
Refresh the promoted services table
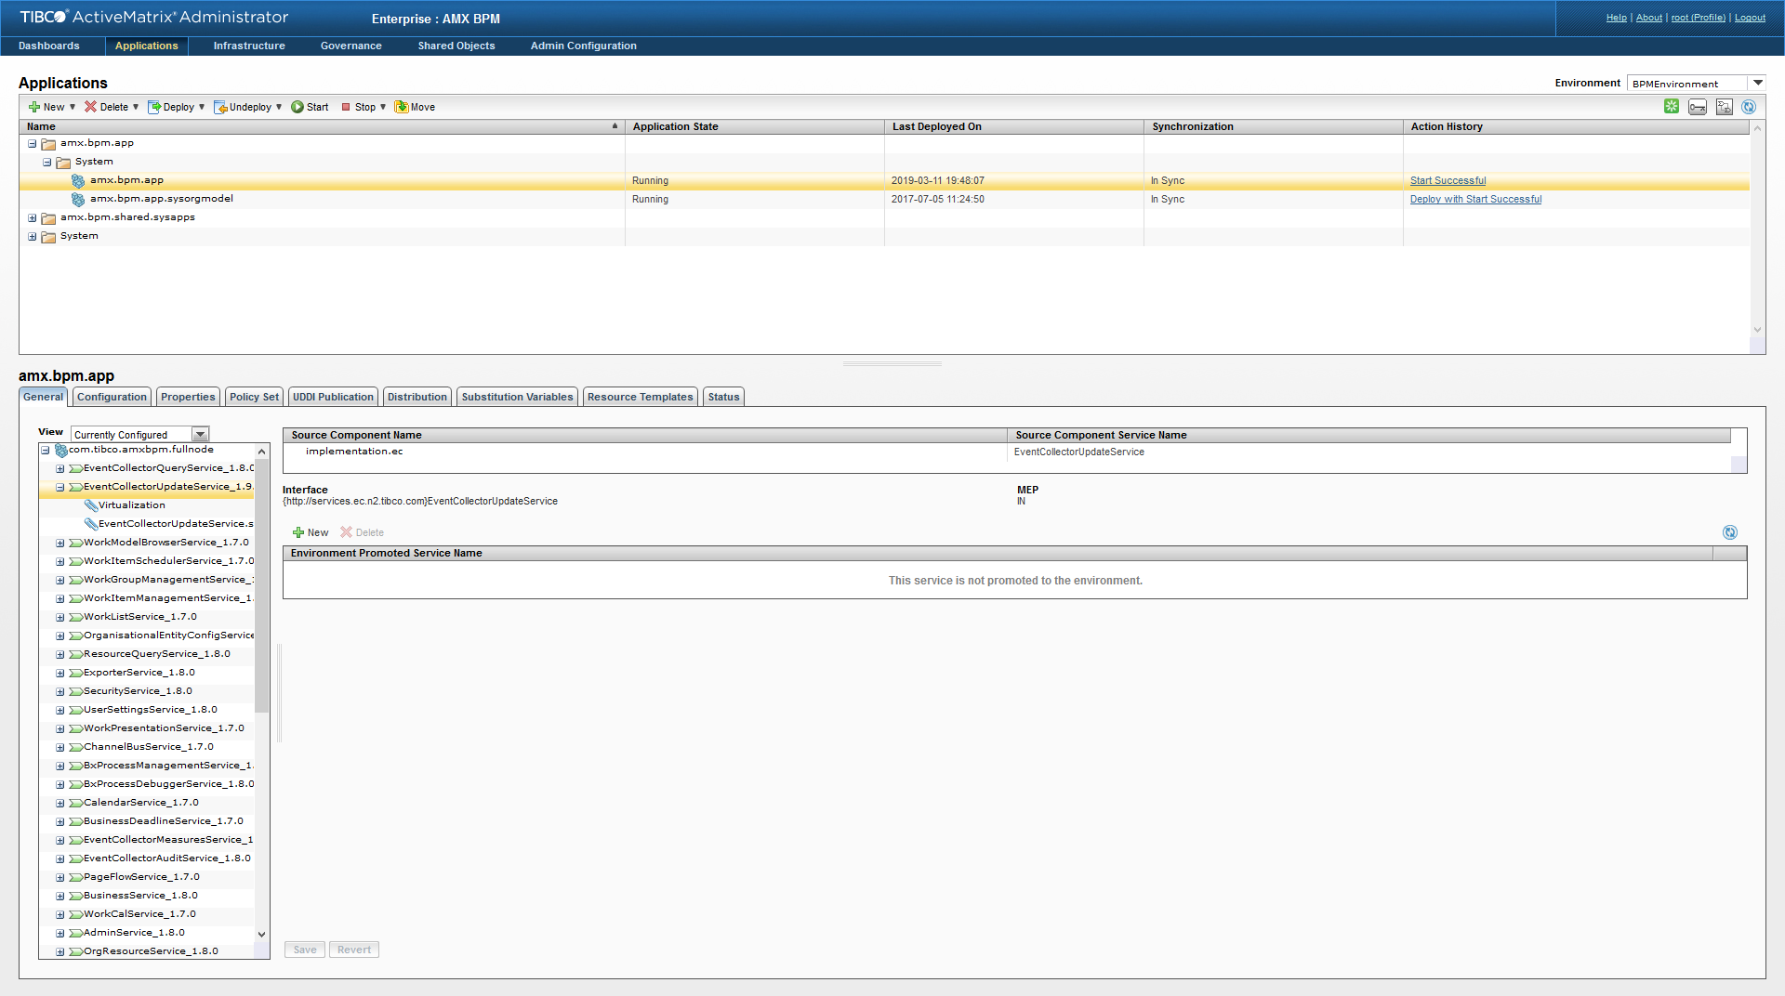(1730, 532)
